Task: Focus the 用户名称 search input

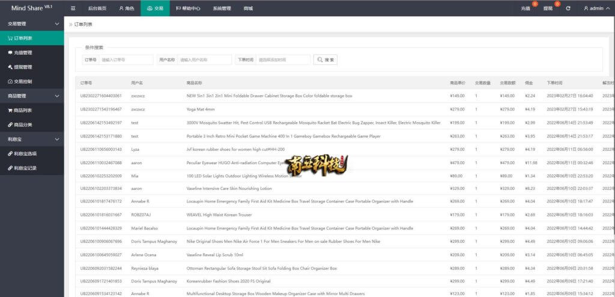Action: [x=204, y=60]
